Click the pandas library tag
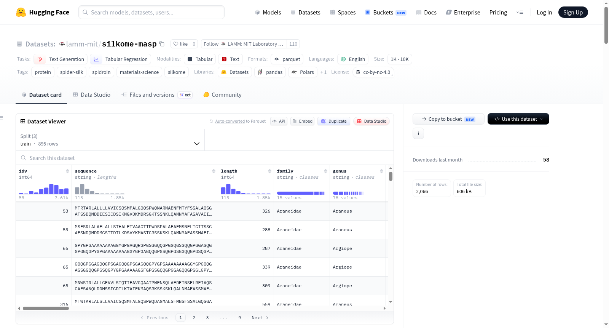 pyautogui.click(x=270, y=72)
